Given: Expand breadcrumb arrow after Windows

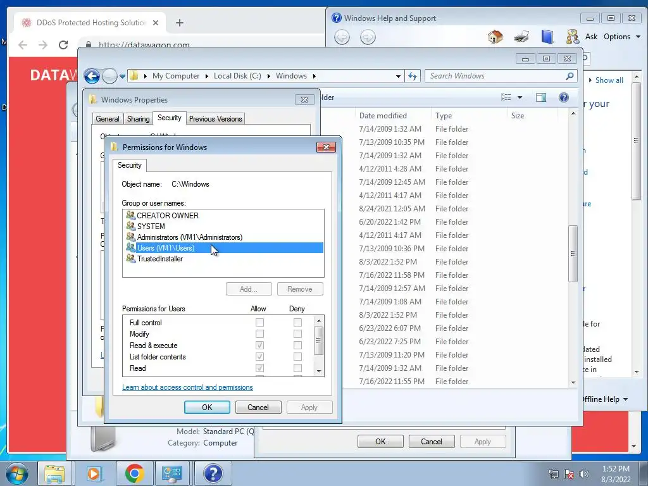Looking at the screenshot, I should 315,76.
